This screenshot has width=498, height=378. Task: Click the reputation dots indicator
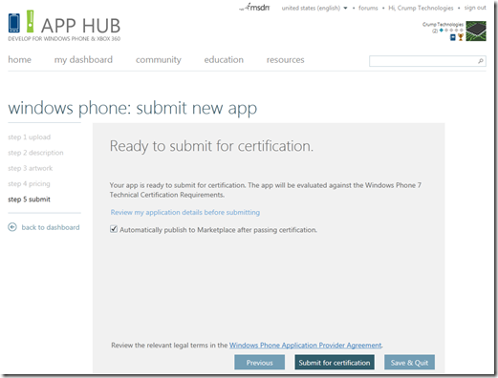point(451,31)
